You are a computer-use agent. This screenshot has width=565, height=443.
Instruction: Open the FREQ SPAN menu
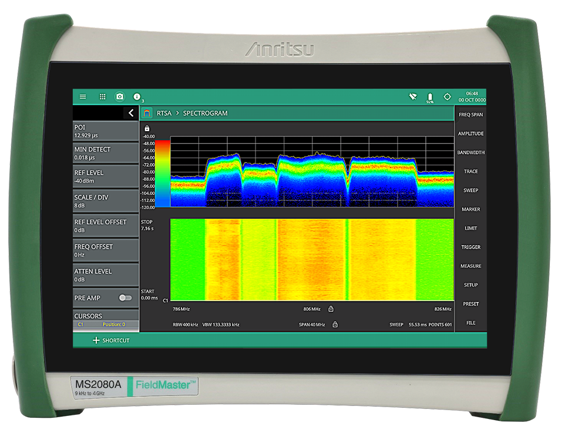pos(471,115)
